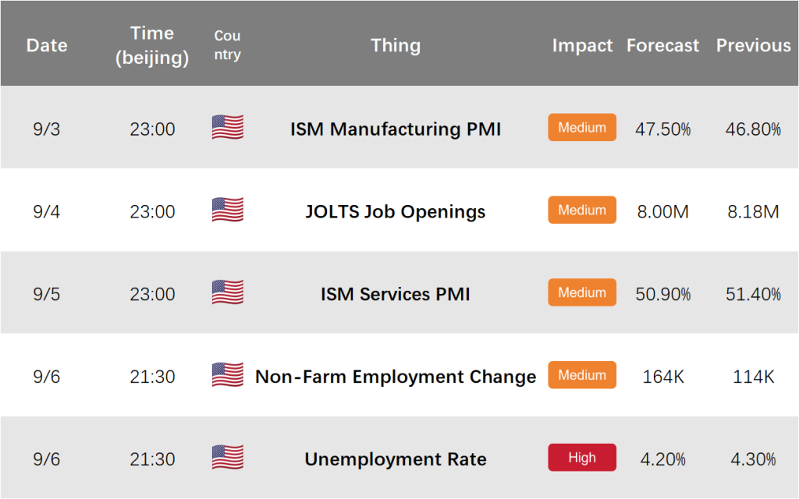Click the US flag for JOLTS Job Openings
Viewport: 799px width, 499px height.
pyautogui.click(x=228, y=209)
